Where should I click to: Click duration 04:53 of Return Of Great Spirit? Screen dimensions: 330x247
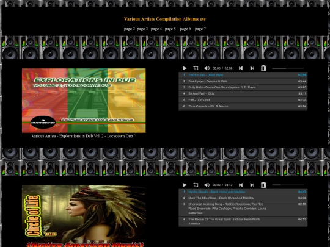302,220
